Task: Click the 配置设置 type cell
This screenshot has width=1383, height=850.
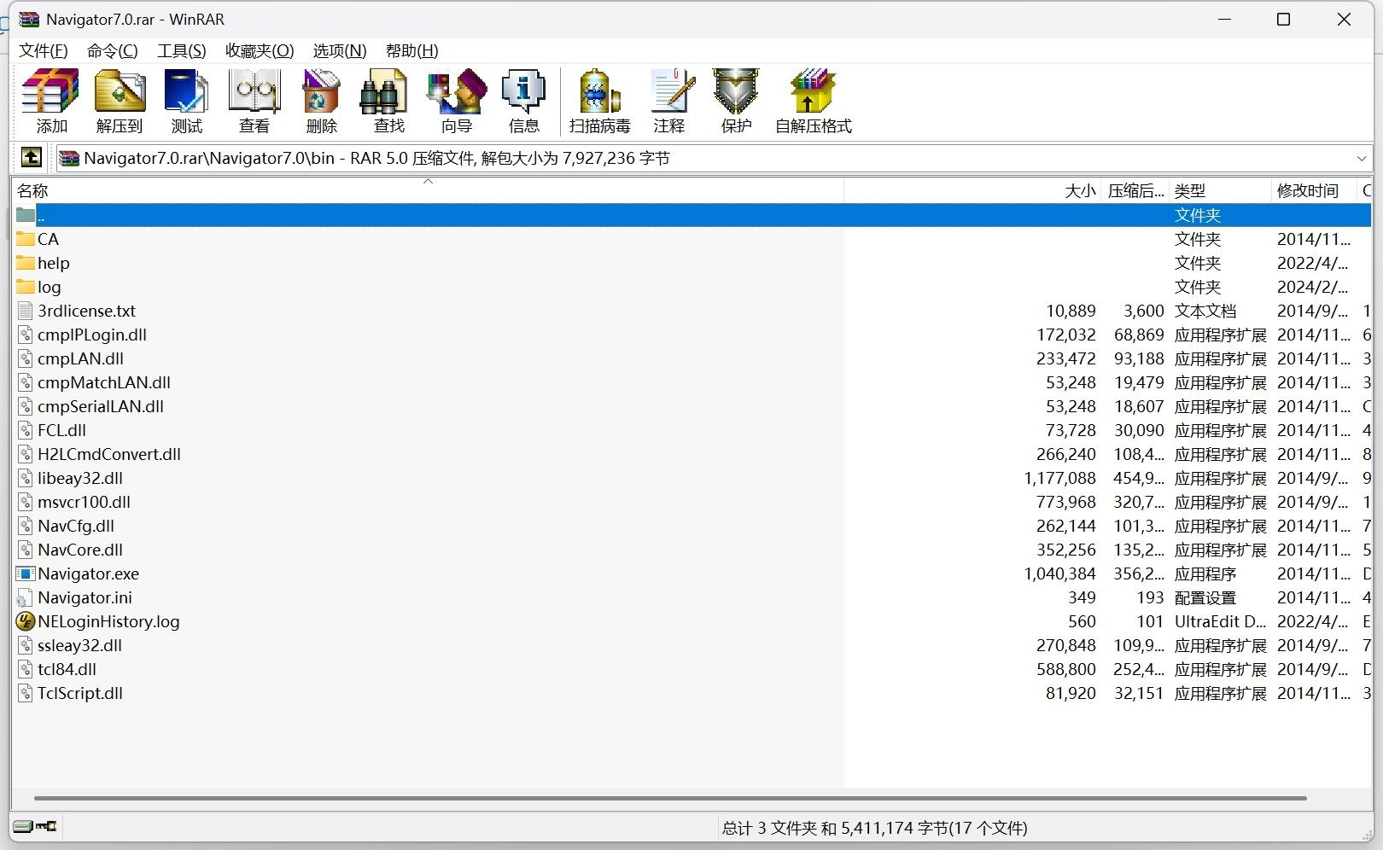Action: [x=1205, y=597]
